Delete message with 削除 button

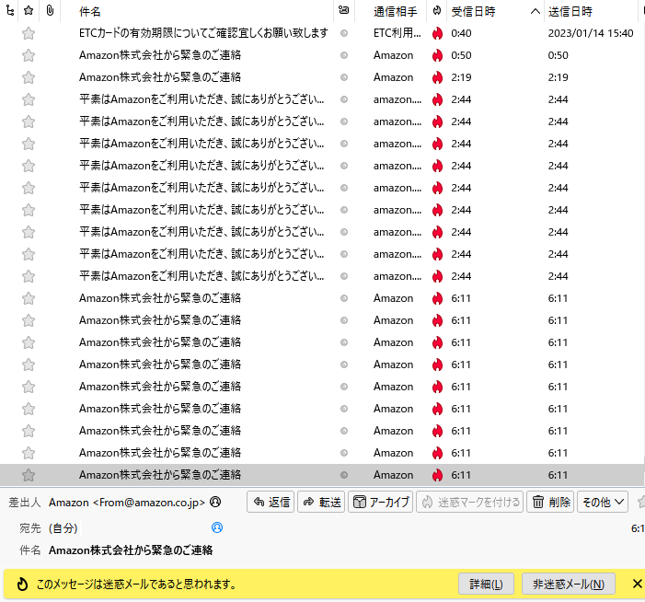(550, 502)
